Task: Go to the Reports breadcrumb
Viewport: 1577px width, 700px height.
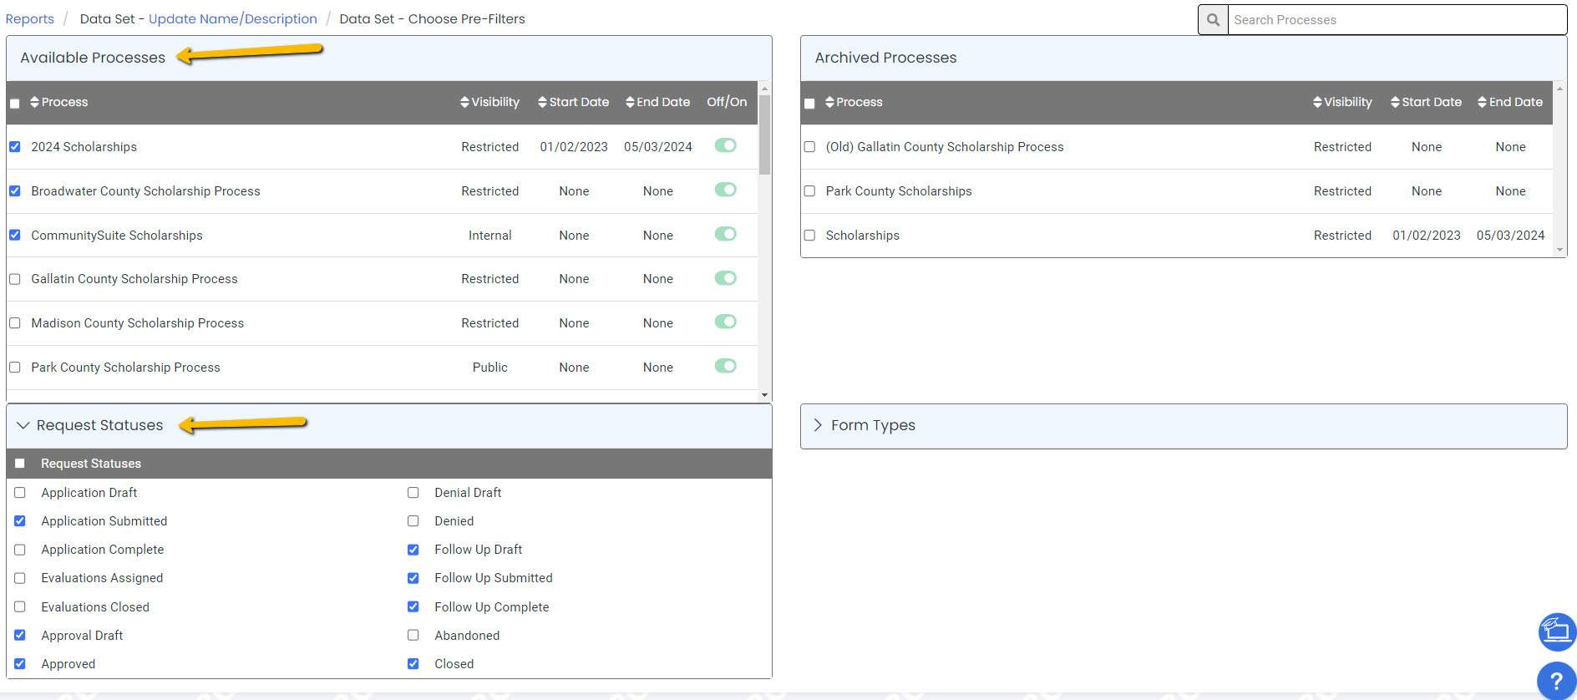Action: pos(30,19)
